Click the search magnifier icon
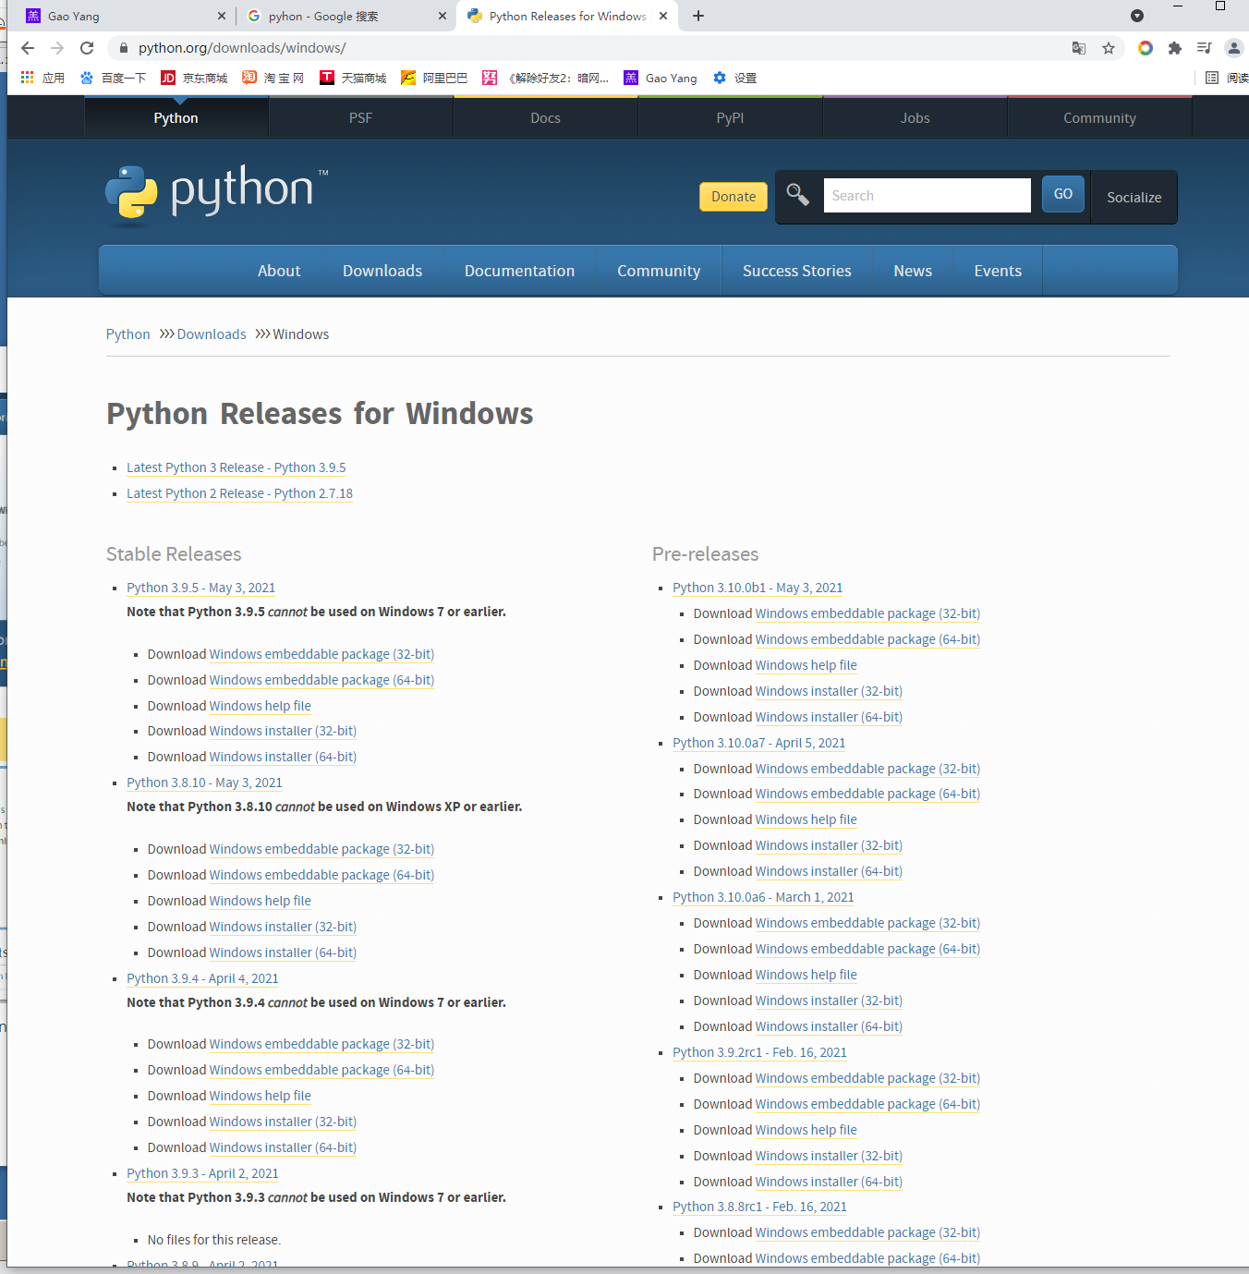This screenshot has height=1274, width=1249. 797,195
